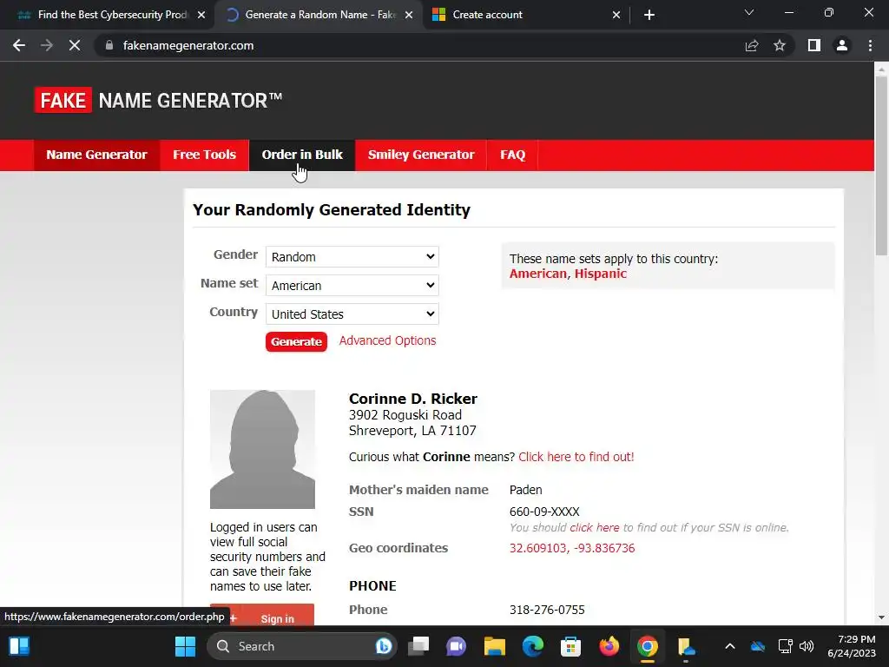The image size is (889, 667).
Task: Switch to Chrome in the taskbar
Action: (647, 646)
